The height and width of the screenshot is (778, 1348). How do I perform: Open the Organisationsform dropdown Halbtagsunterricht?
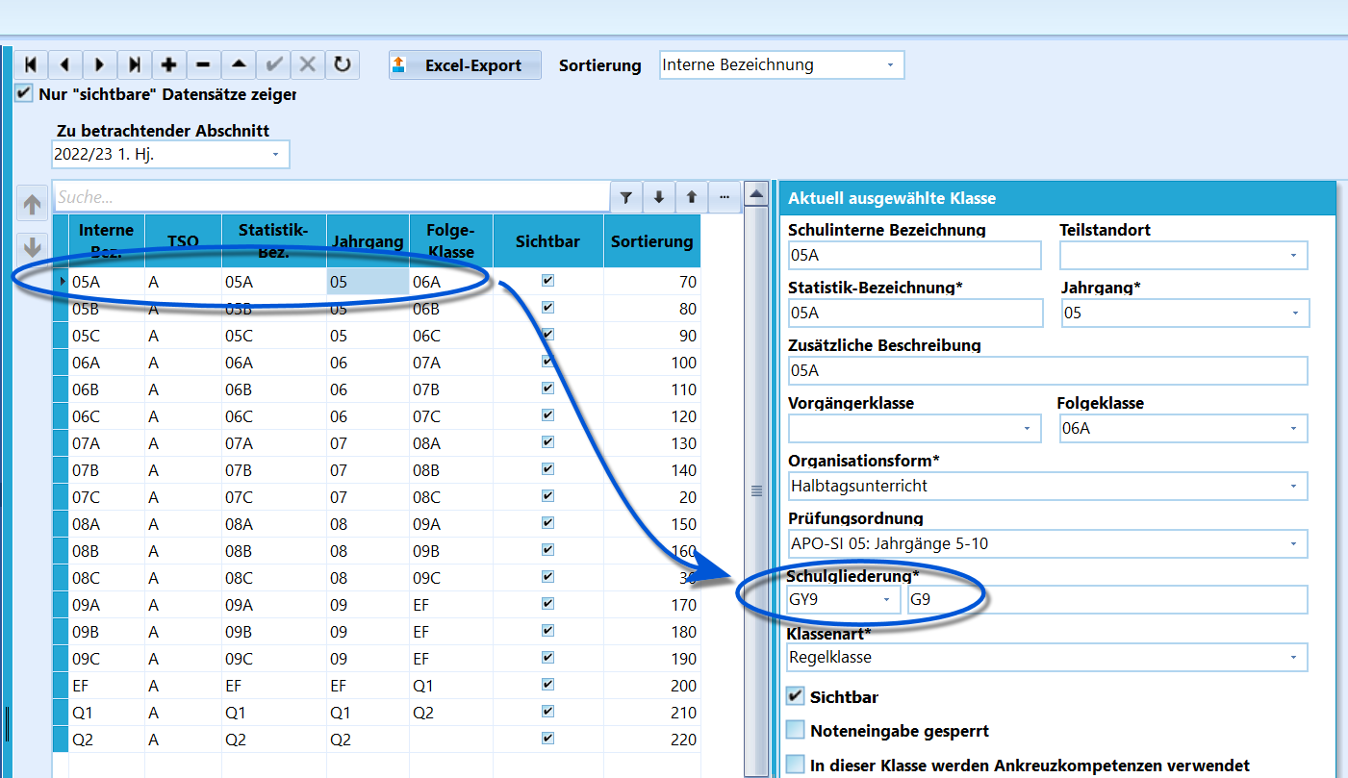[1048, 486]
